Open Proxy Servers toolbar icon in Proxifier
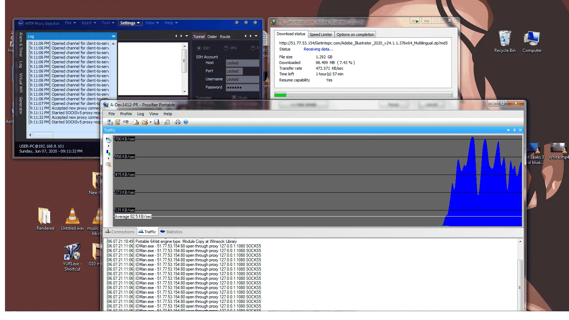The width and height of the screenshot is (569, 320). 110,122
